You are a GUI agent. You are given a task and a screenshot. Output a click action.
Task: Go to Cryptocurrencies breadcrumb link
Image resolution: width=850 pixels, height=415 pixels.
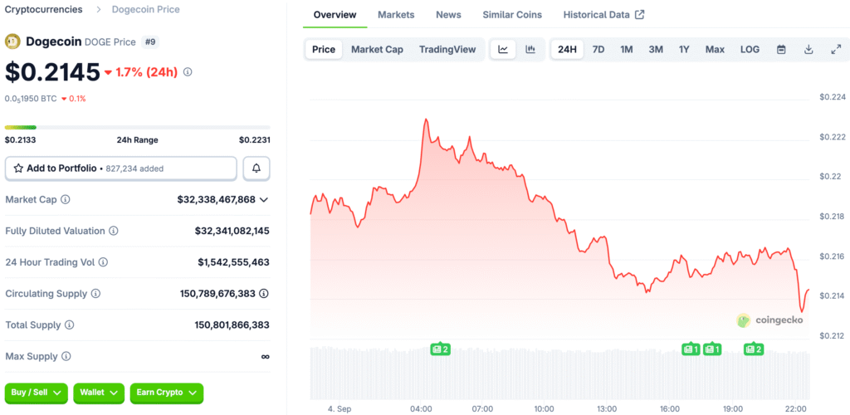click(44, 9)
